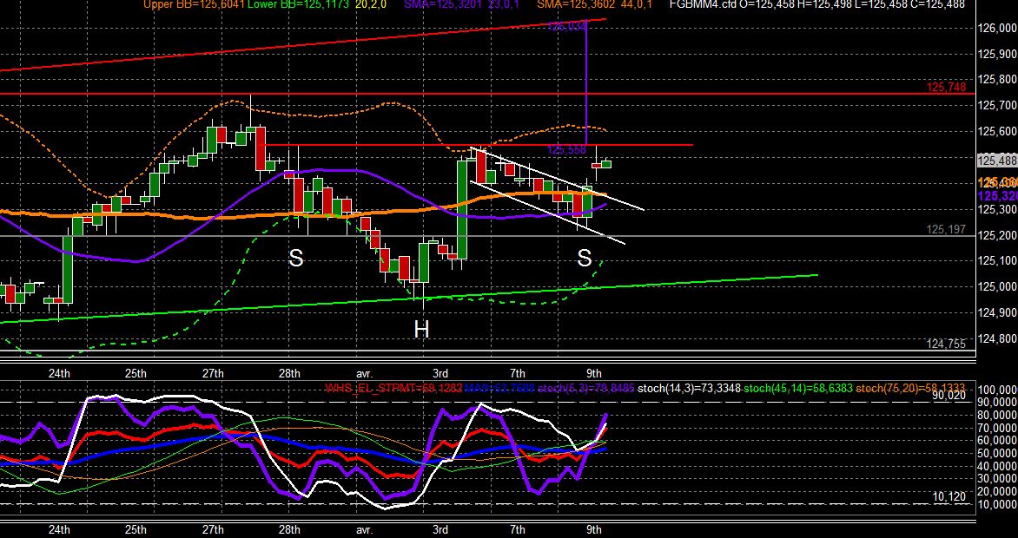The width and height of the screenshot is (1018, 538).
Task: Select the tall green candle on the 24th
Action: coord(67,269)
